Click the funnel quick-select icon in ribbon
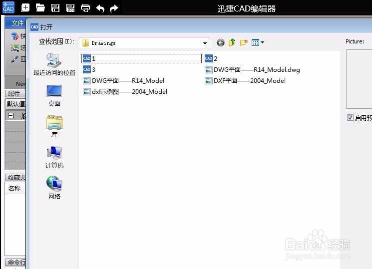The width and height of the screenshot is (372, 269). pos(14,36)
